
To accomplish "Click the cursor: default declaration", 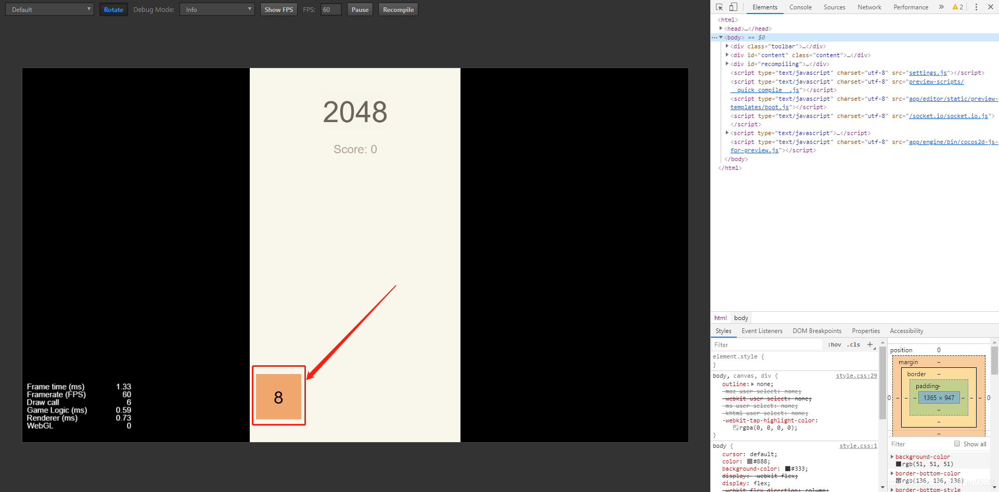I will 749,454.
